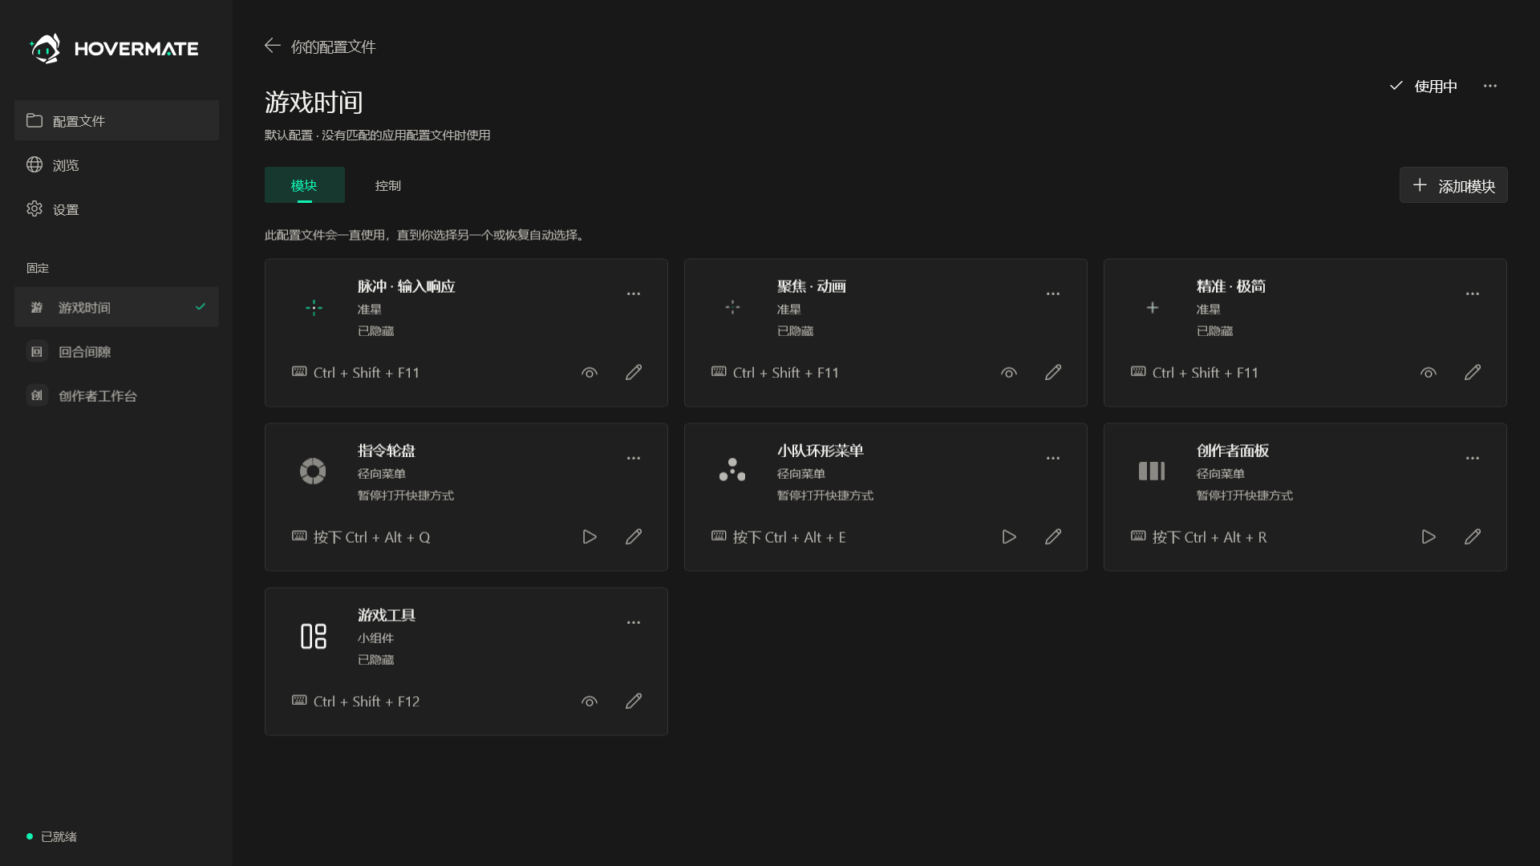
Task: Select pinned profile 回合间隙
Action: [x=116, y=351]
